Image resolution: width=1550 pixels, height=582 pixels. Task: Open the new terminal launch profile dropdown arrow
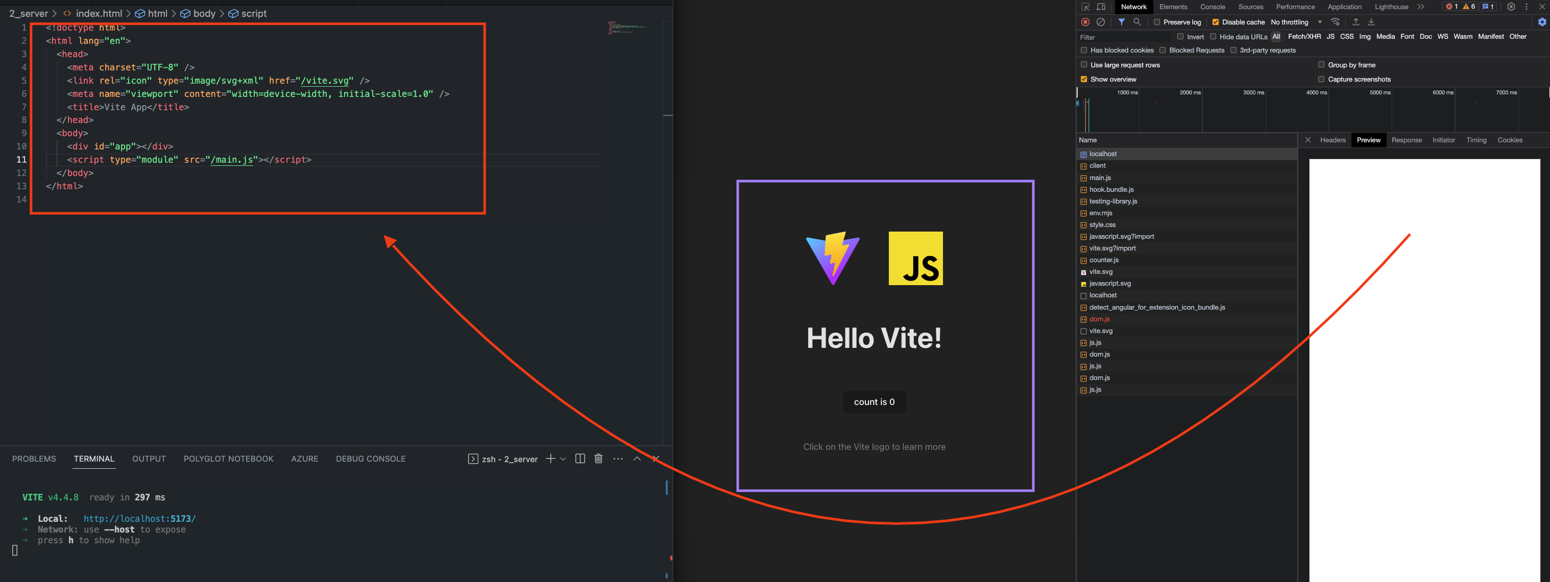point(563,459)
